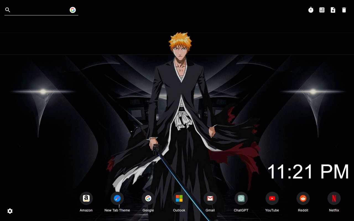
Task: Open the New Tab Theme shortcut icon
Action: click(117, 198)
